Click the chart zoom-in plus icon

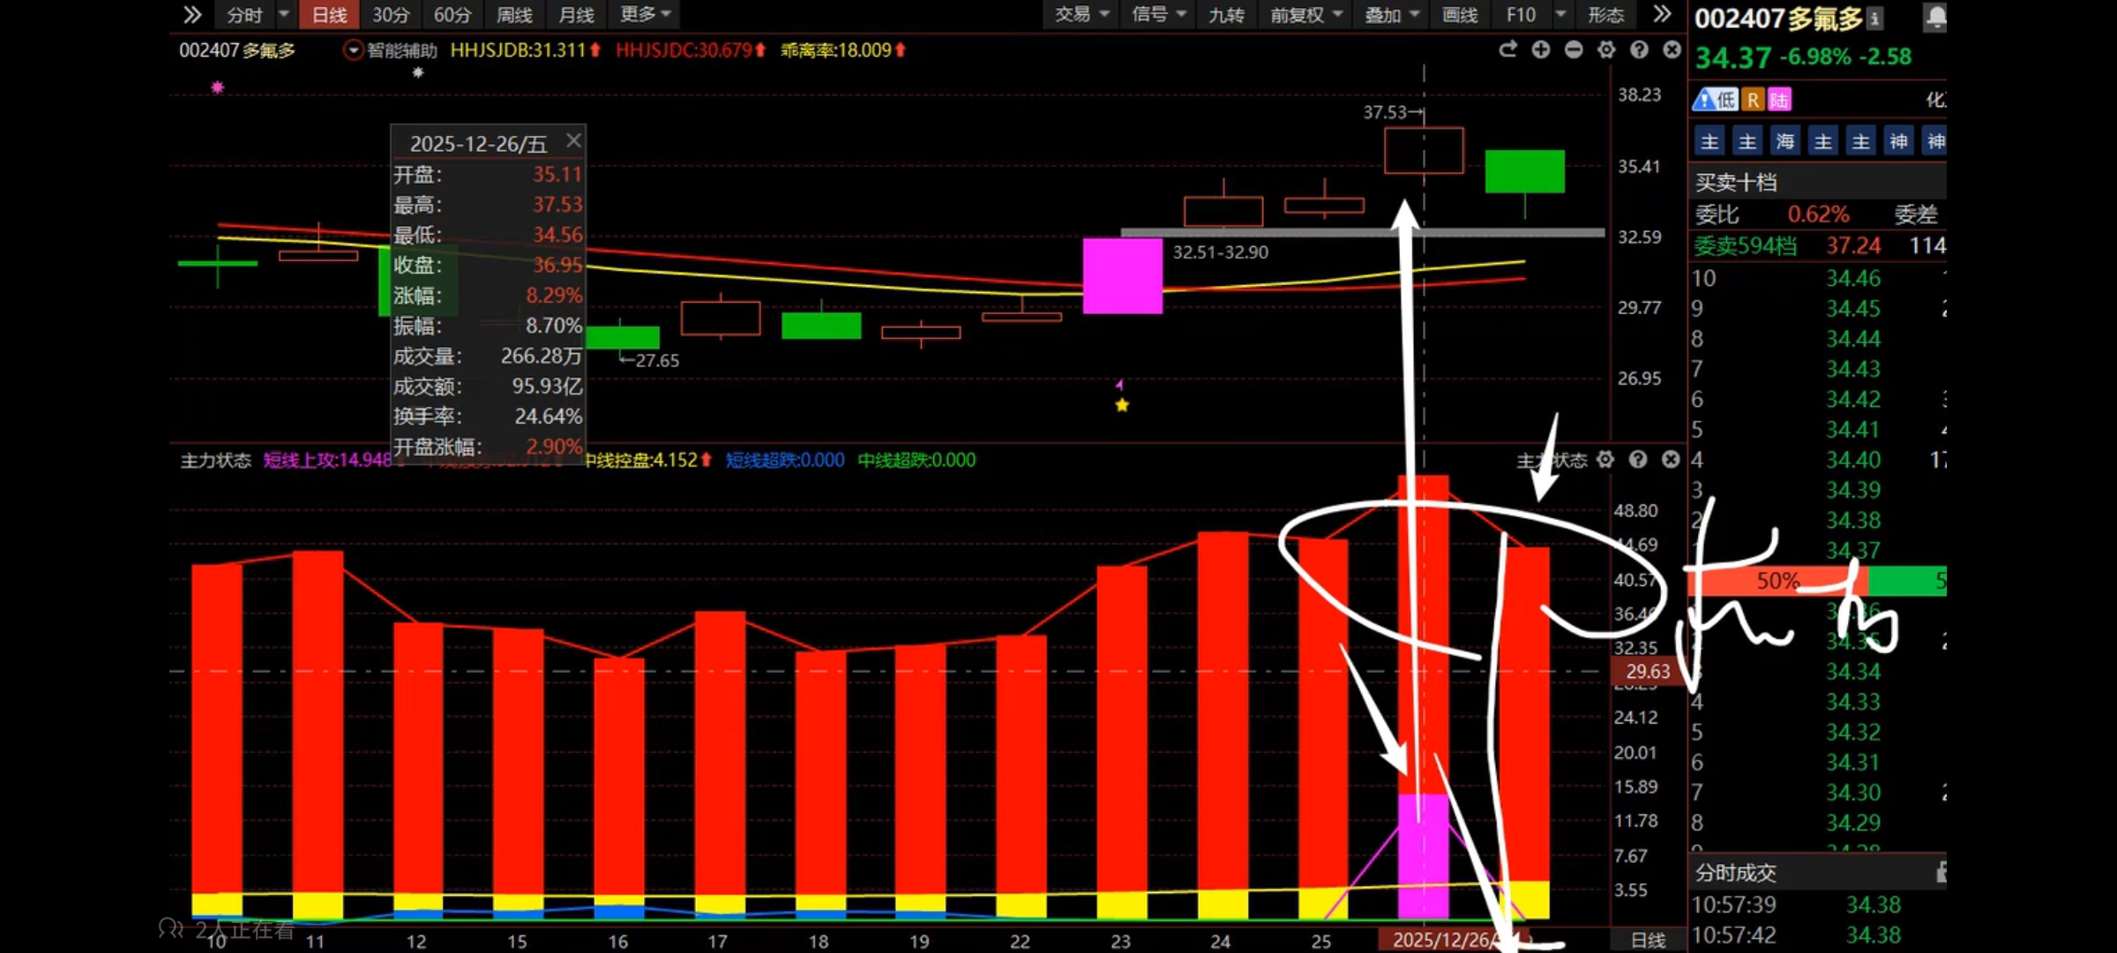(1540, 50)
